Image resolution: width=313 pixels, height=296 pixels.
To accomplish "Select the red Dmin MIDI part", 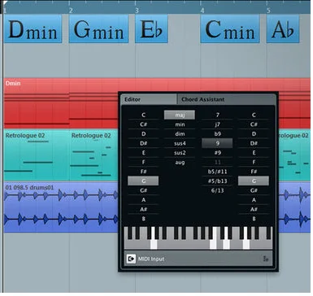I will pos(61,103).
